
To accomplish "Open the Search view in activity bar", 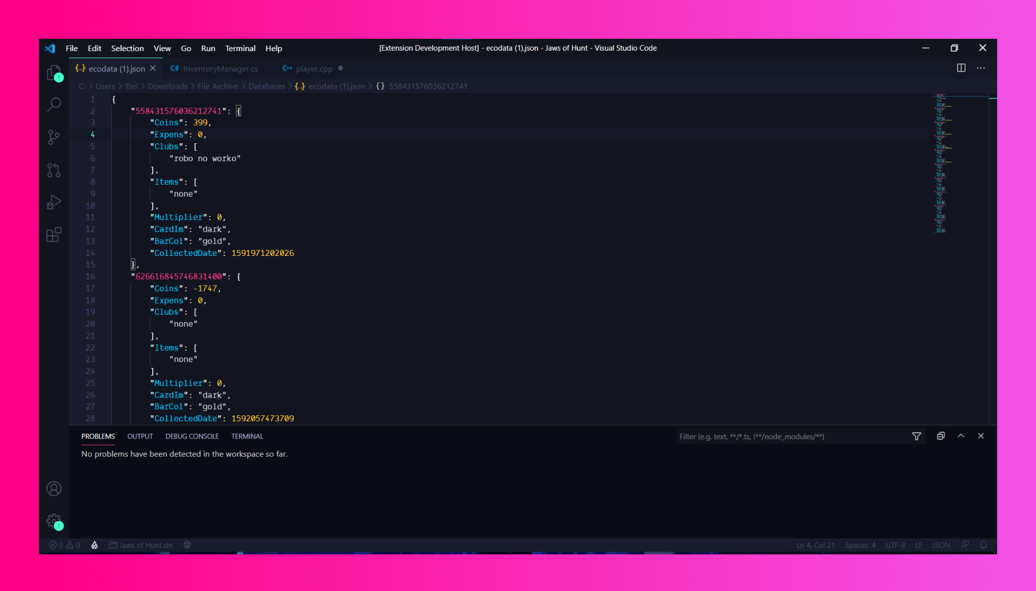I will tap(53, 105).
